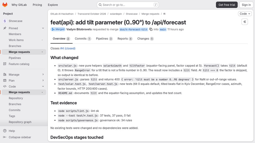Open the duo/4-forecast-tilt branch link

134,29
